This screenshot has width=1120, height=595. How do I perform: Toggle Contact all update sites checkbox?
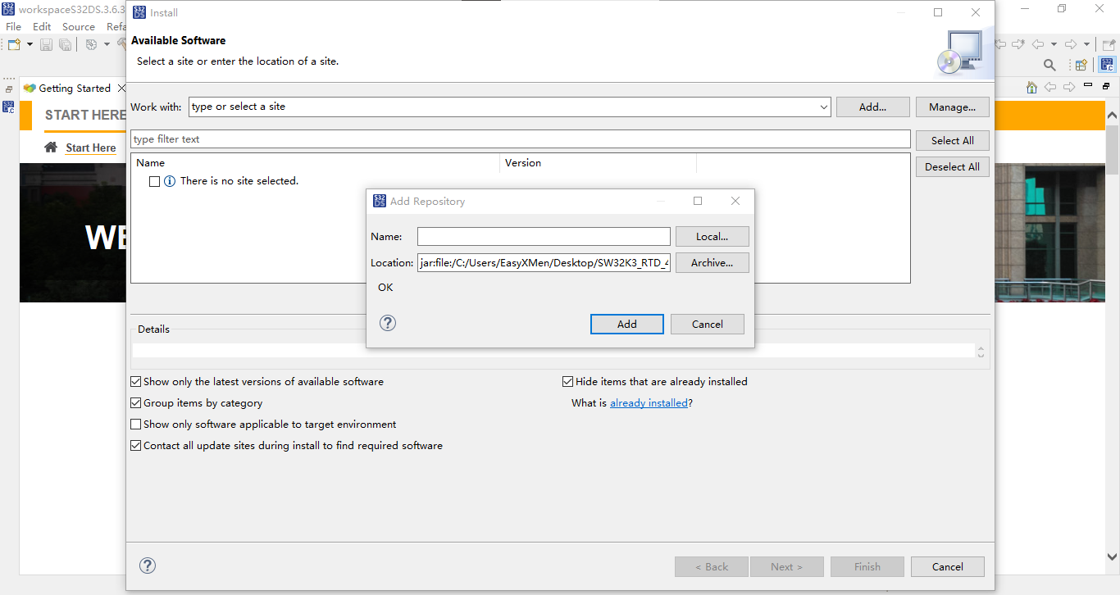pos(136,445)
